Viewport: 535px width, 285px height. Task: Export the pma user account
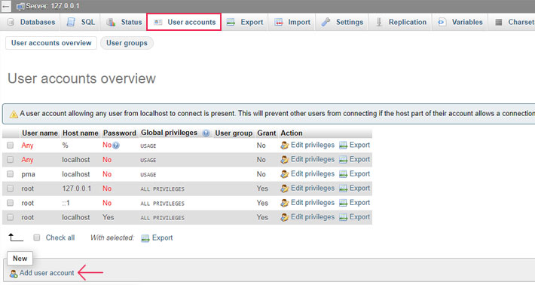(354, 173)
